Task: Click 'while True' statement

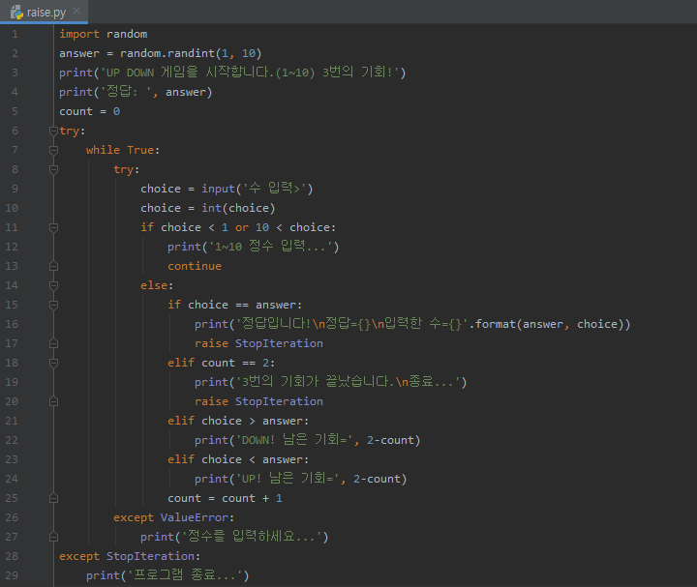Action: coord(120,150)
